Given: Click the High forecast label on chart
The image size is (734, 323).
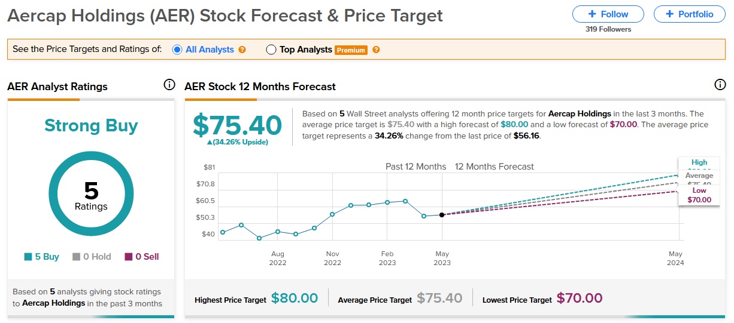Looking at the screenshot, I should tap(699, 162).
